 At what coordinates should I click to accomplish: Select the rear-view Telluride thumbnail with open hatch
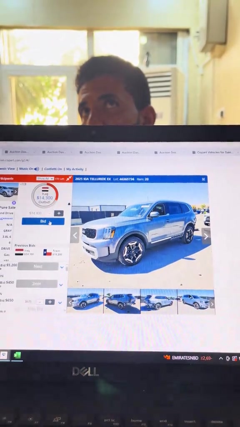[158, 301]
